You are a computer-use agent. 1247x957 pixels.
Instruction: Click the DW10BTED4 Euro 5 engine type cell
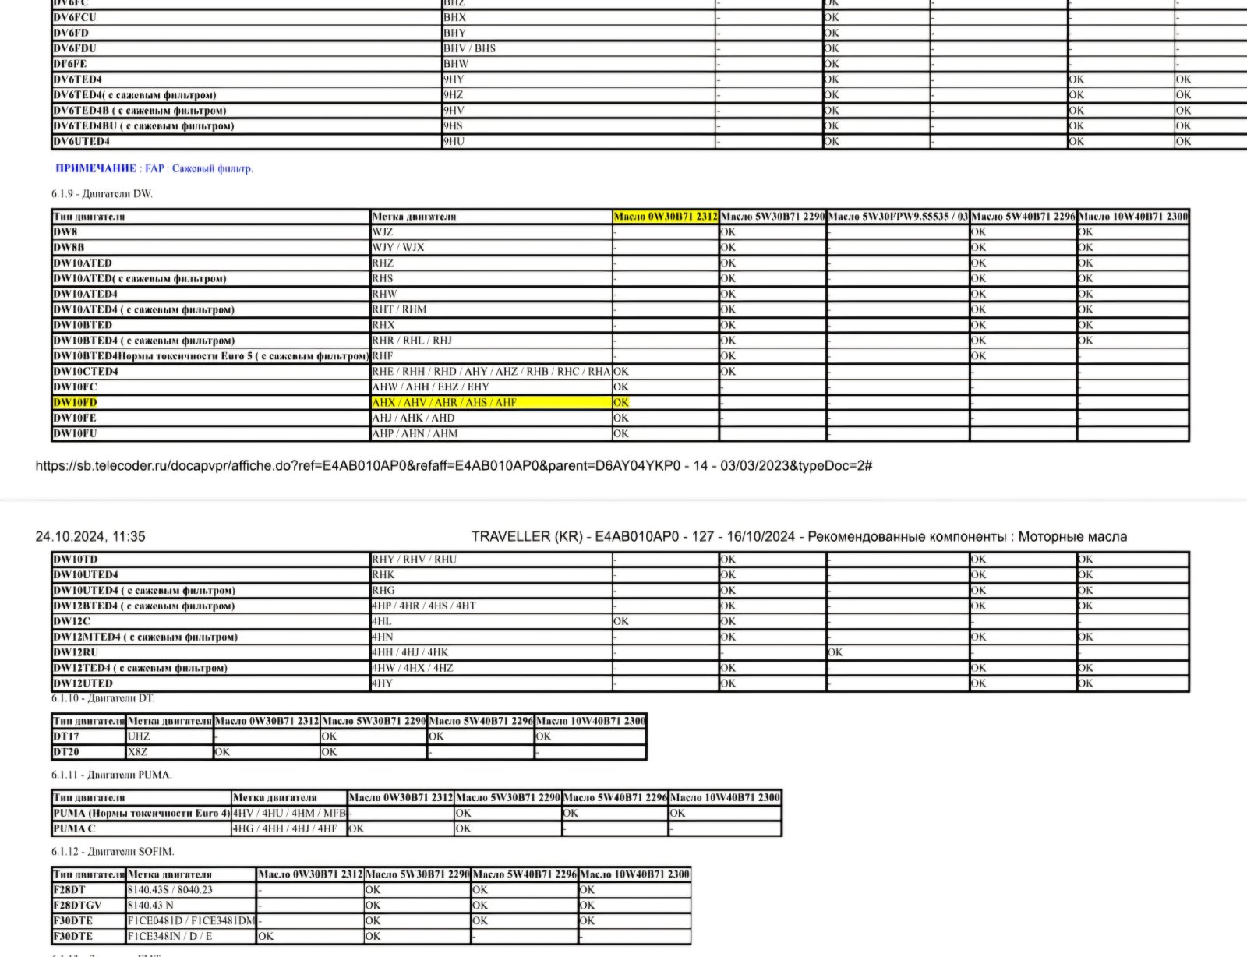[x=210, y=356]
